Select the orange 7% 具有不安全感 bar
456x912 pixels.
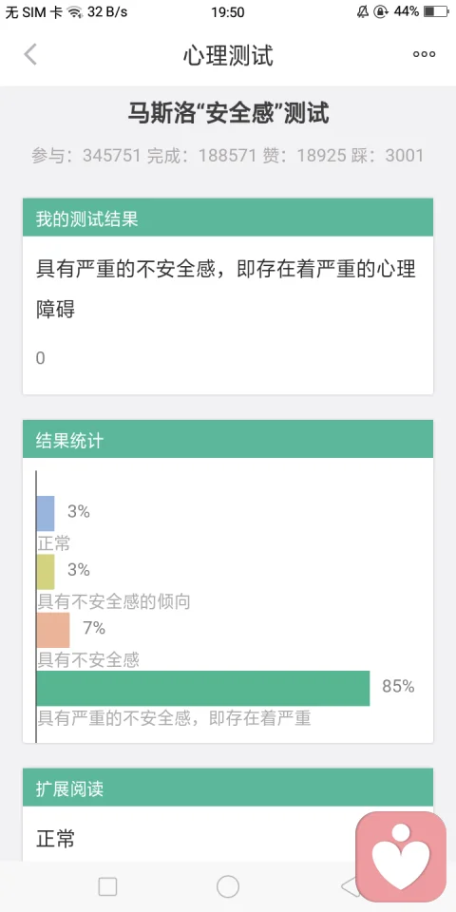53,630
